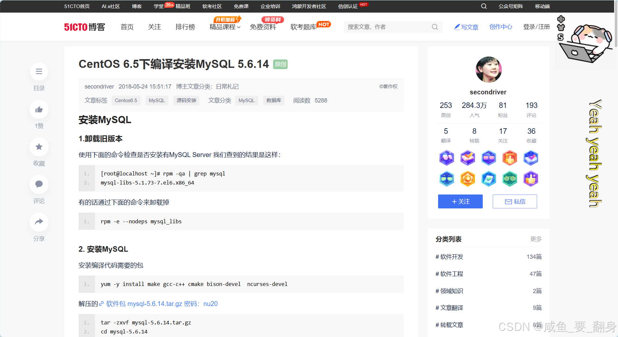Click the fifth badge in first badge row
Screen dimensions: 618x337
tap(531, 158)
